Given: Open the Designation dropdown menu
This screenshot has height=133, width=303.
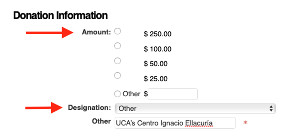Looking at the screenshot, I should 195,108.
